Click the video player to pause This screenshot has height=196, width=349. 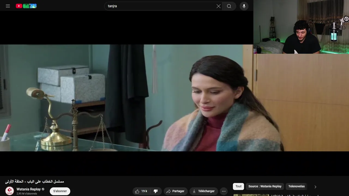click(127, 98)
